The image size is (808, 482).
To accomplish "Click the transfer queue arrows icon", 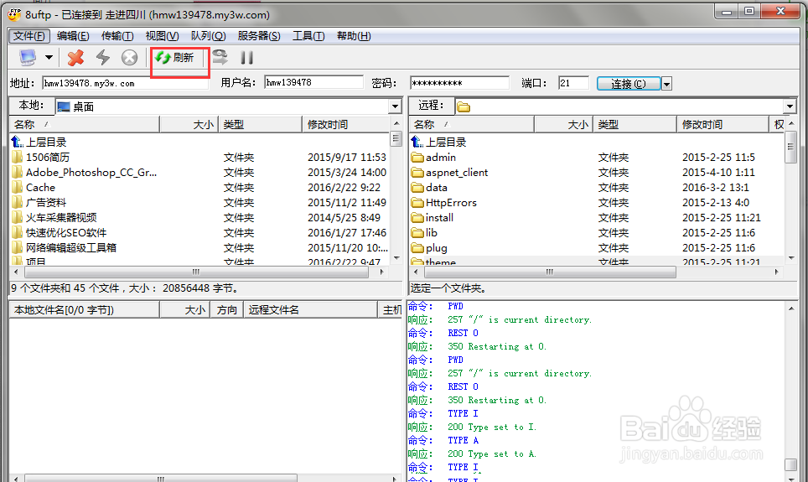I will click(x=220, y=57).
